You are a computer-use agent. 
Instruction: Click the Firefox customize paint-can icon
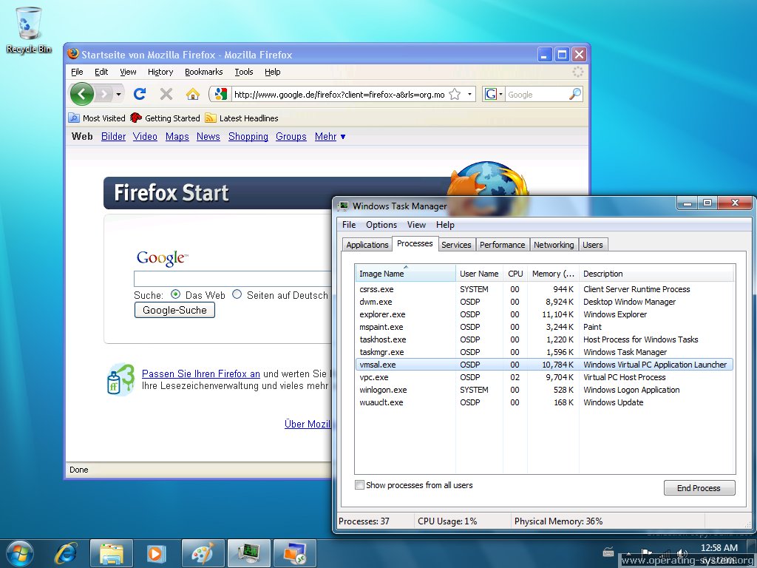tap(120, 379)
